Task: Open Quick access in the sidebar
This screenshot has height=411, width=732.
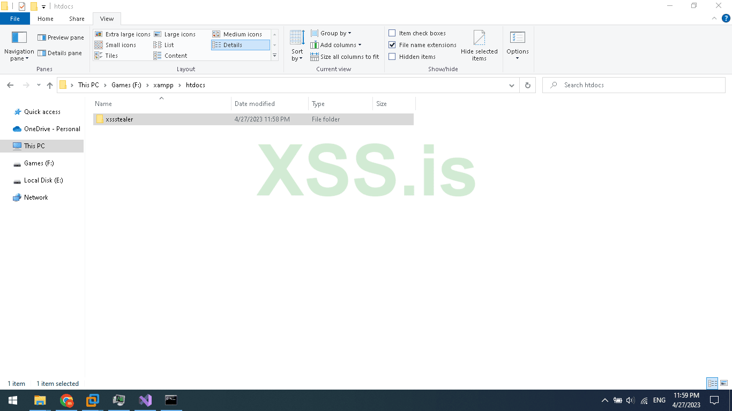Action: click(x=42, y=112)
